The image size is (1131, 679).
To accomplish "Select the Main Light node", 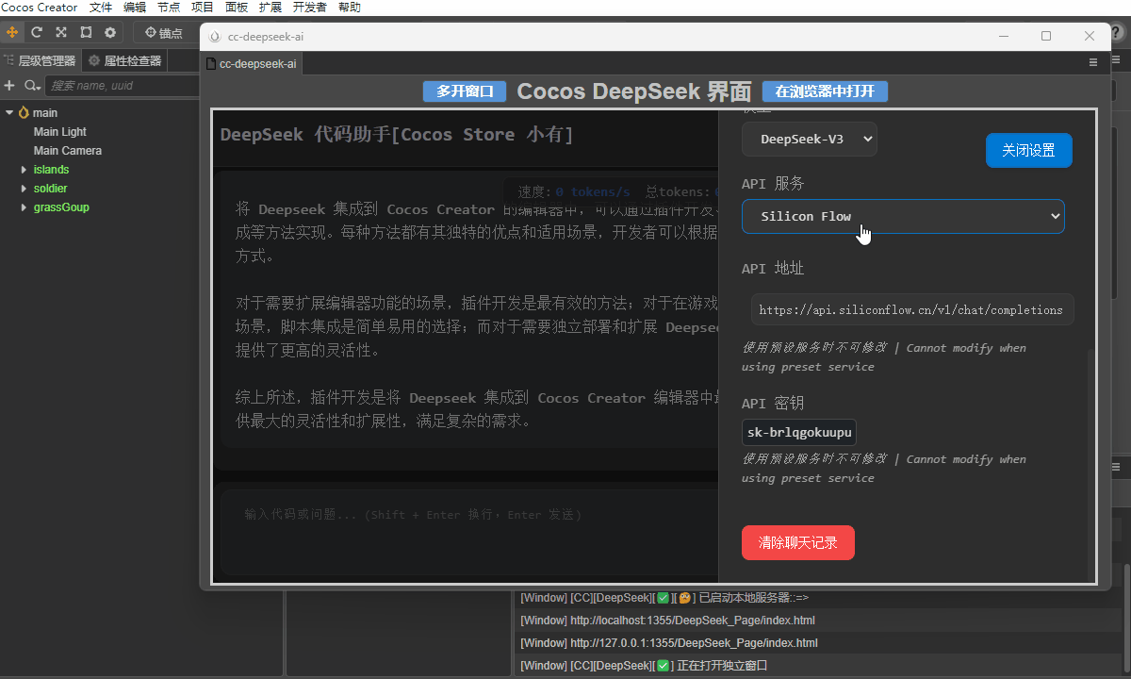I will coord(60,132).
